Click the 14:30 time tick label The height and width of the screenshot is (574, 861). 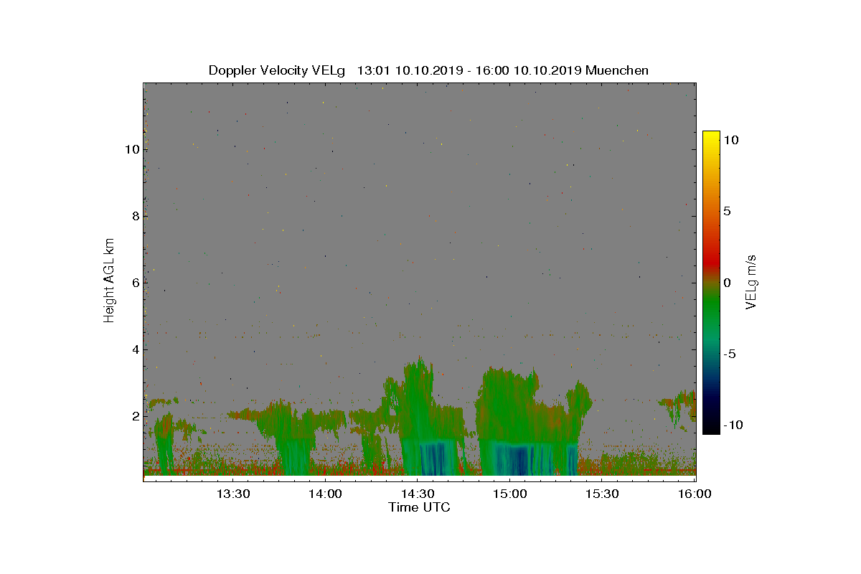[x=418, y=494]
